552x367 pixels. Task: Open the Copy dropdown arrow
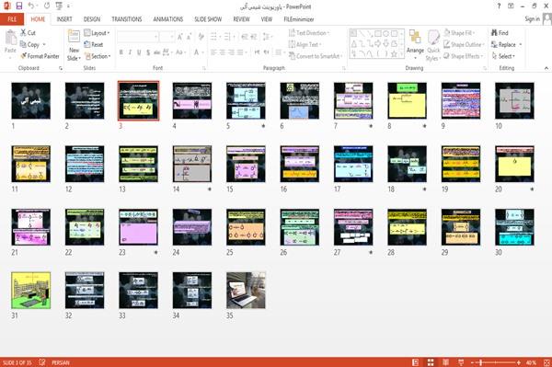click(44, 45)
